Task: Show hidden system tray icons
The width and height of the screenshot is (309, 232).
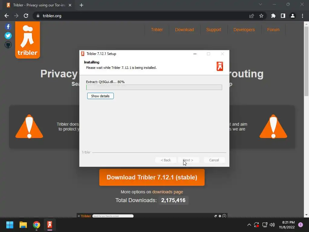Action: (x=249, y=225)
